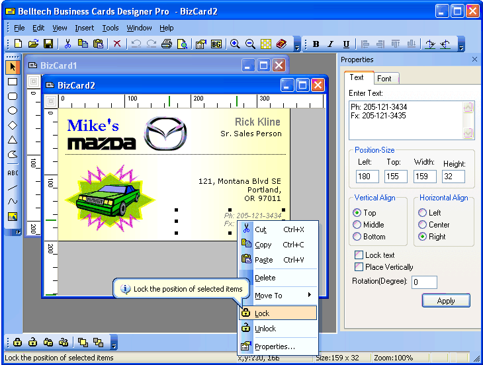Select the rectangle shape tool
The height and width of the screenshot is (365, 483).
(x=13, y=81)
